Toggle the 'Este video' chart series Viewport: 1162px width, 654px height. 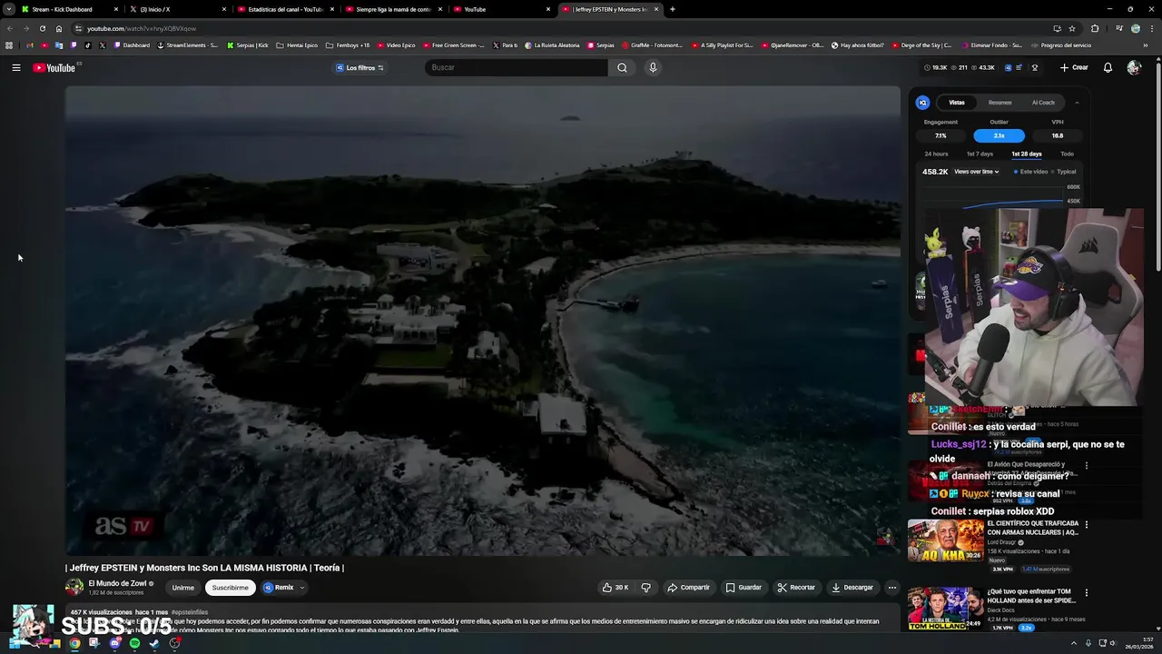point(1032,172)
